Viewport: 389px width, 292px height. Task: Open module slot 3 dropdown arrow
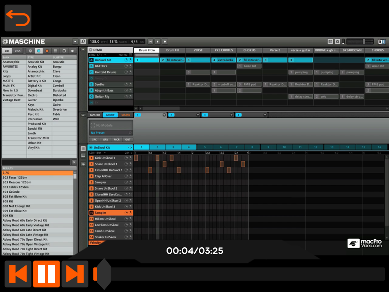(x=231, y=115)
